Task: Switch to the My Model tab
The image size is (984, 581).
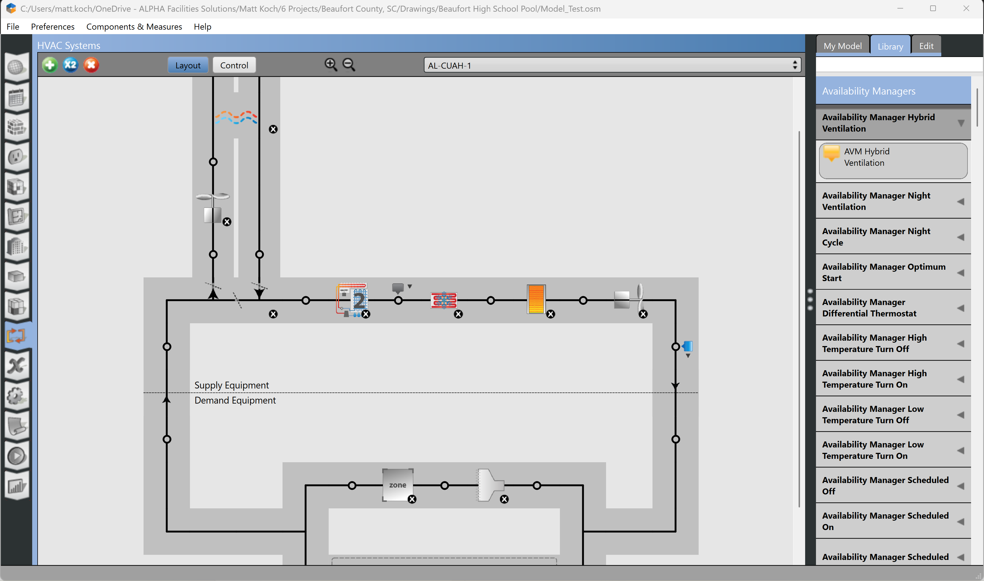Action: click(x=842, y=46)
